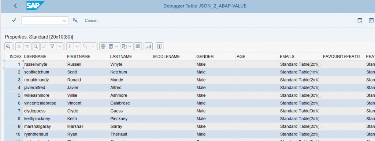This screenshot has width=375, height=141.
Task: Select row 1 via its index cell
Action: (x=14, y=64)
